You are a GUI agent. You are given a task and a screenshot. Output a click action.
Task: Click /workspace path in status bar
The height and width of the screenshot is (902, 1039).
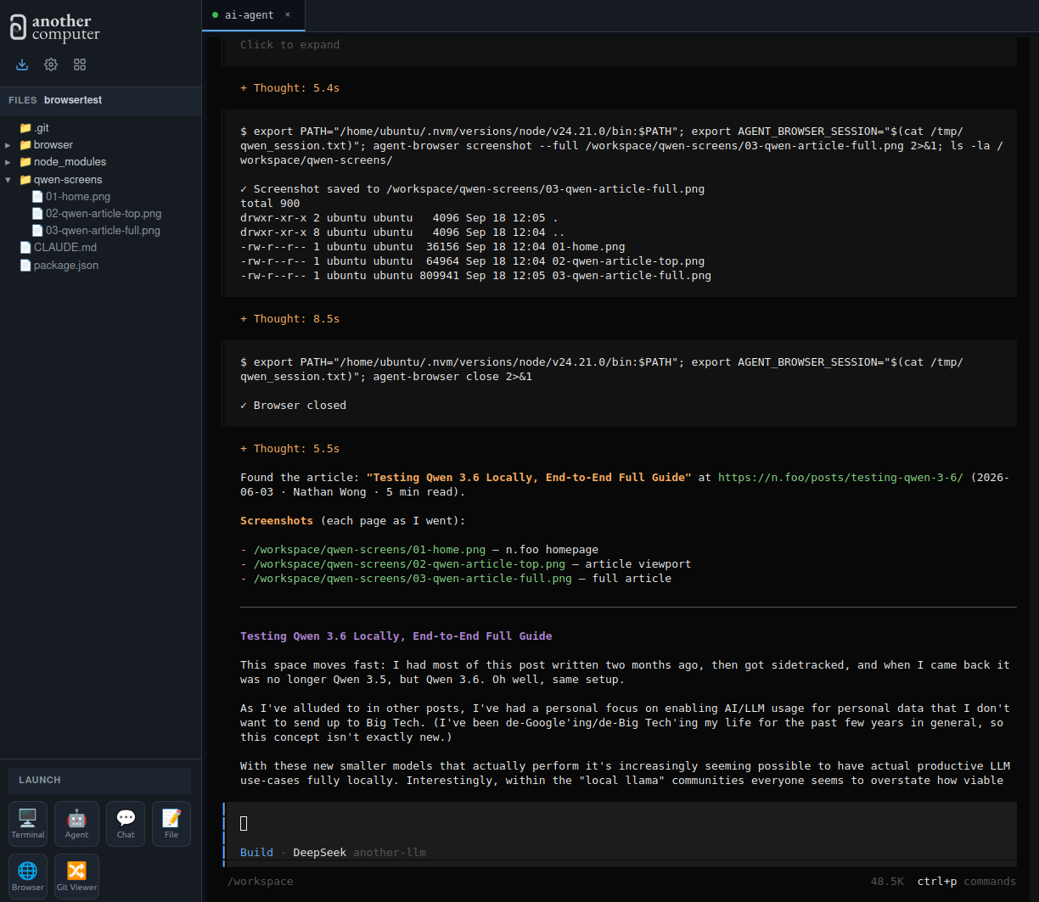[260, 882]
